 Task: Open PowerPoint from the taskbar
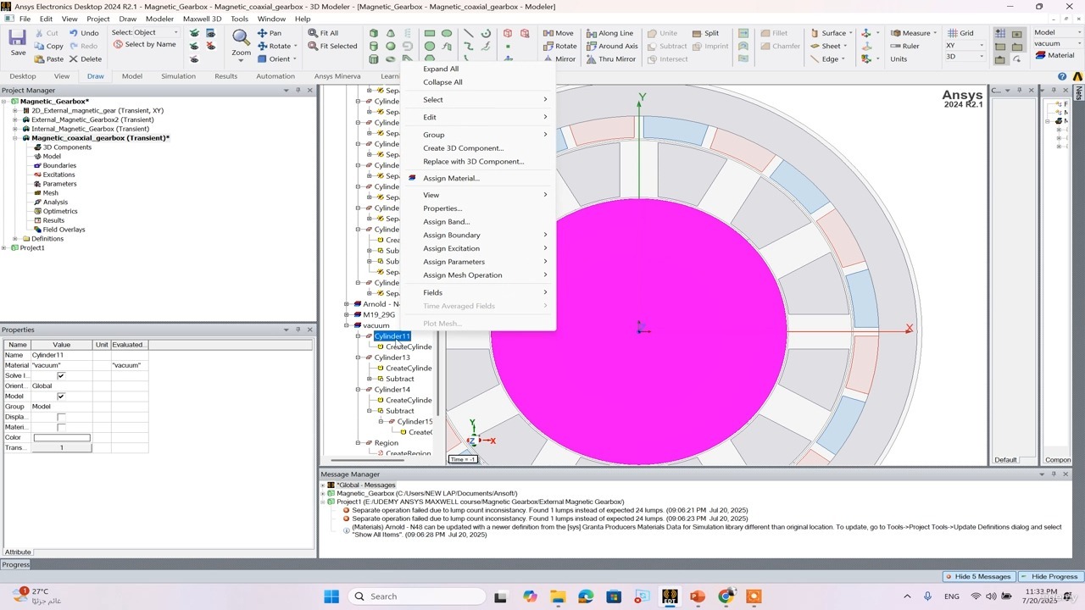coord(698,596)
